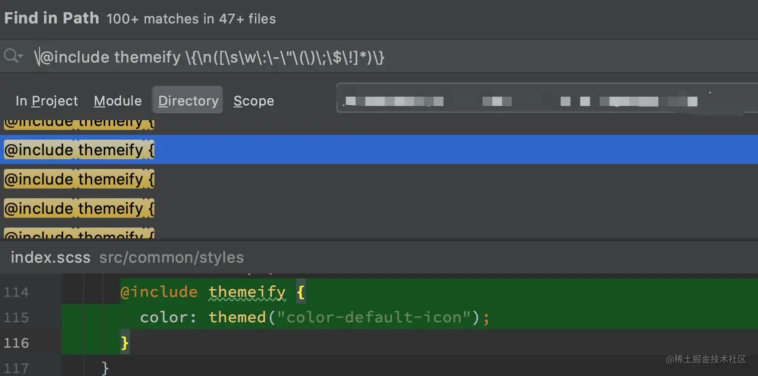The height and width of the screenshot is (376, 758).
Task: Click the 100+ matches in 47+ files label
Action: [191, 19]
